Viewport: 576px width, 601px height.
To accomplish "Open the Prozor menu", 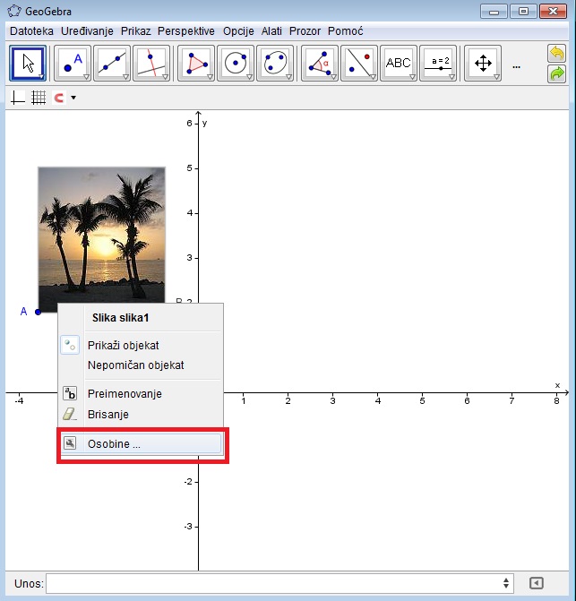I will (305, 31).
